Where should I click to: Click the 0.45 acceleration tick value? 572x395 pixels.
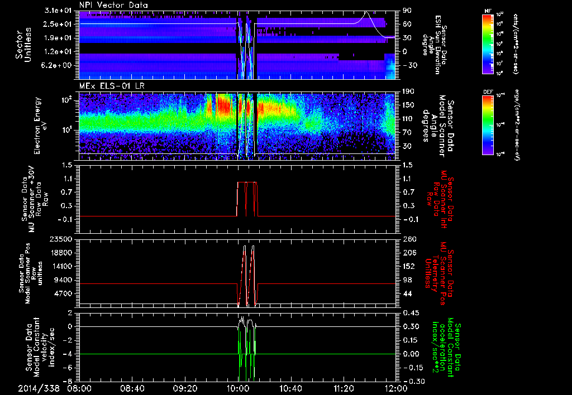click(x=411, y=313)
